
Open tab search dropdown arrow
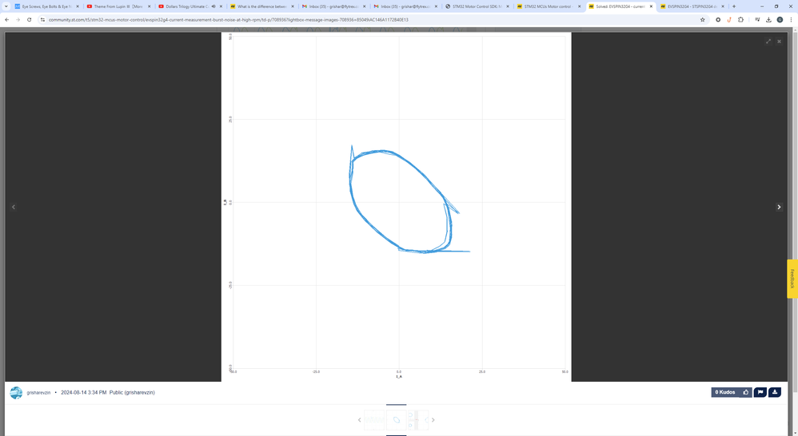(6, 6)
